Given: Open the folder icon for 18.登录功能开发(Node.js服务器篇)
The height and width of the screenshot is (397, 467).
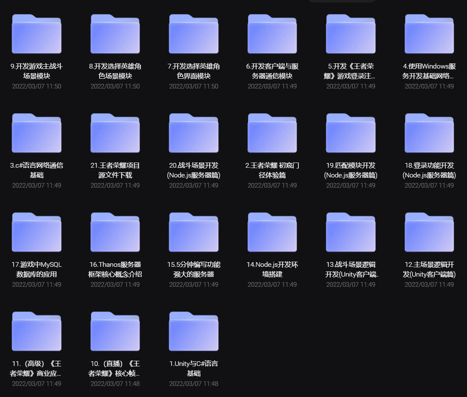Looking at the screenshot, I should click(429, 133).
